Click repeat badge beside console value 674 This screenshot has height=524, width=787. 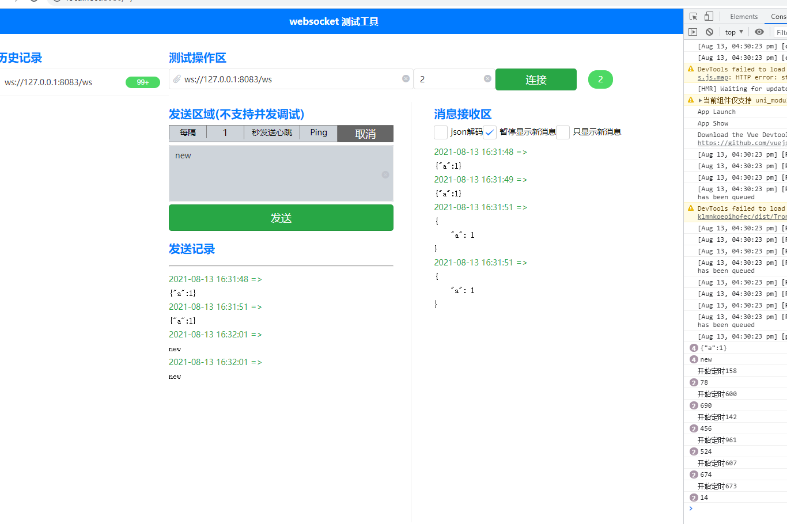coord(694,474)
